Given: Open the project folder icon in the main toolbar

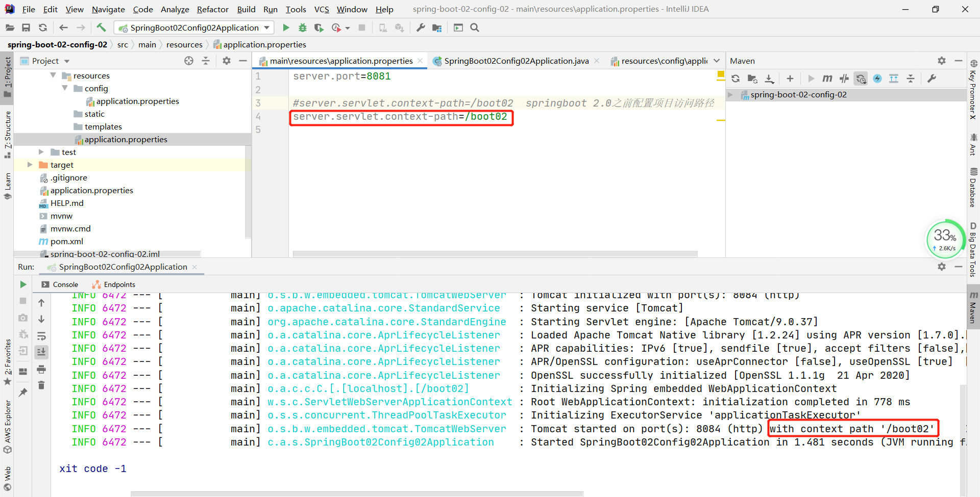Looking at the screenshot, I should pos(10,28).
